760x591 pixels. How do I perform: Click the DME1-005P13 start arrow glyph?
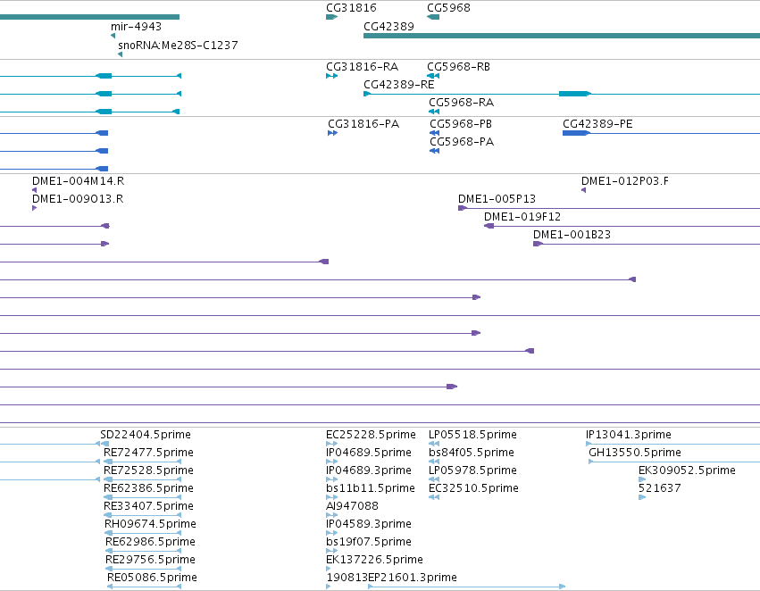pyautogui.click(x=463, y=208)
